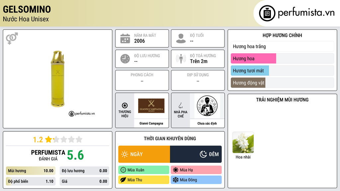Click the Phong cách heading
This screenshot has height=191, width=340.
[142, 75]
